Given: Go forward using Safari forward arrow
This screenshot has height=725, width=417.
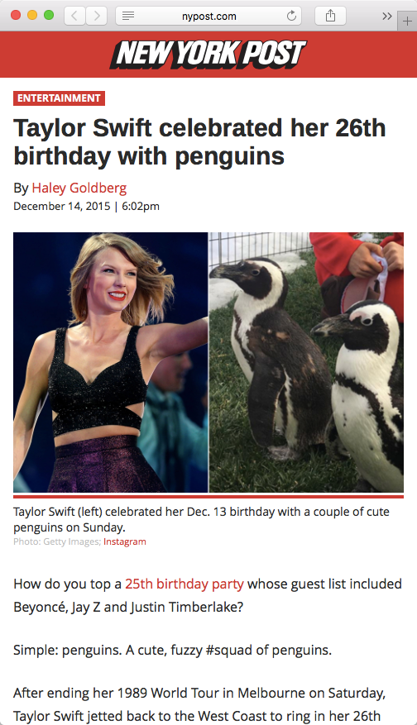Looking at the screenshot, I should (x=96, y=17).
